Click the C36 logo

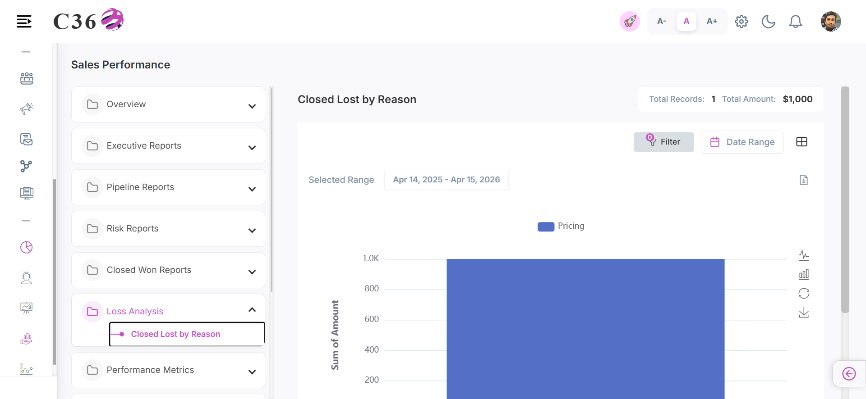click(88, 20)
